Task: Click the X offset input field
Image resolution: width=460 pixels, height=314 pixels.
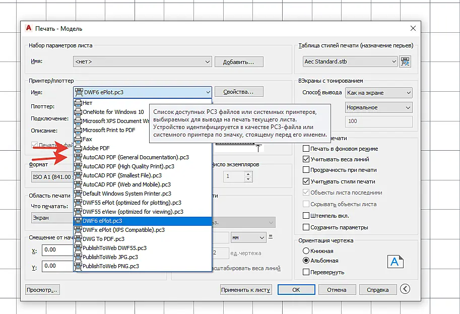Action: (x=57, y=250)
